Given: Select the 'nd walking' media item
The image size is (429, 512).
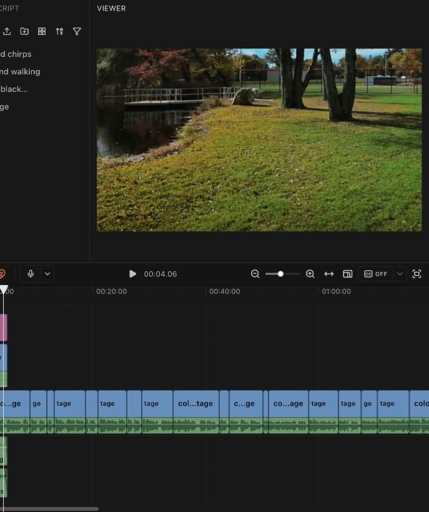Looking at the screenshot, I should point(20,71).
